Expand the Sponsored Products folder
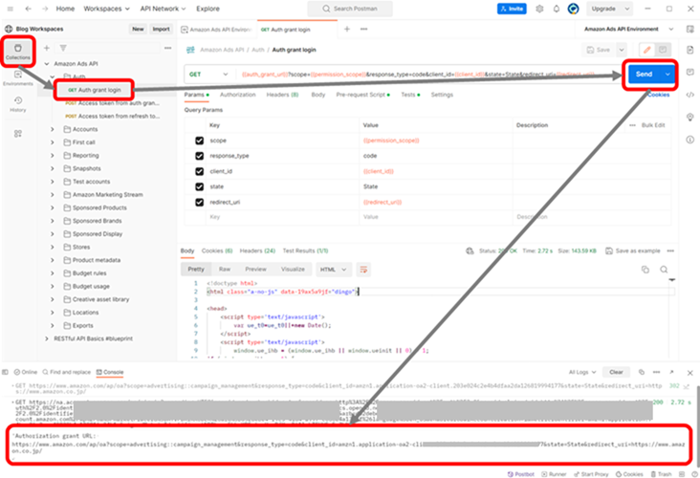This screenshot has width=700, height=478. [53, 208]
